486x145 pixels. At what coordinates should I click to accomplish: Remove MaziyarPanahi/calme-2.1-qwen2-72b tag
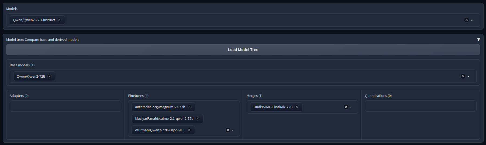pyautogui.click(x=198, y=118)
